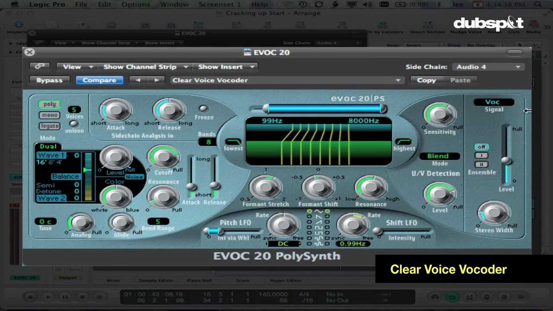Click the formant range blue bar slider
The height and width of the screenshot is (311, 553).
click(x=325, y=109)
